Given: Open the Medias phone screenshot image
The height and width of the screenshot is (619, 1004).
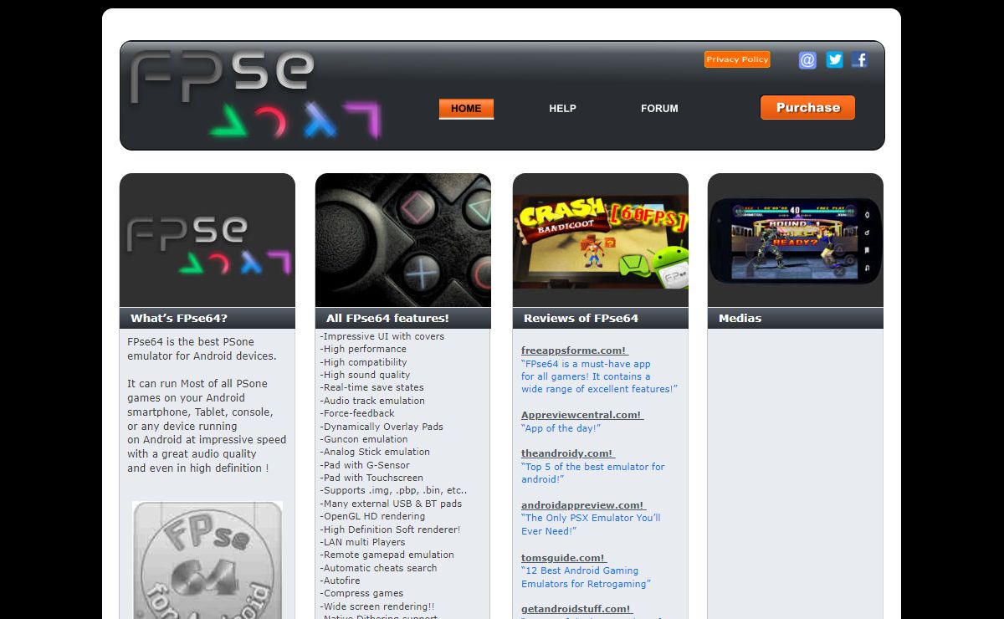Looking at the screenshot, I should (796, 240).
